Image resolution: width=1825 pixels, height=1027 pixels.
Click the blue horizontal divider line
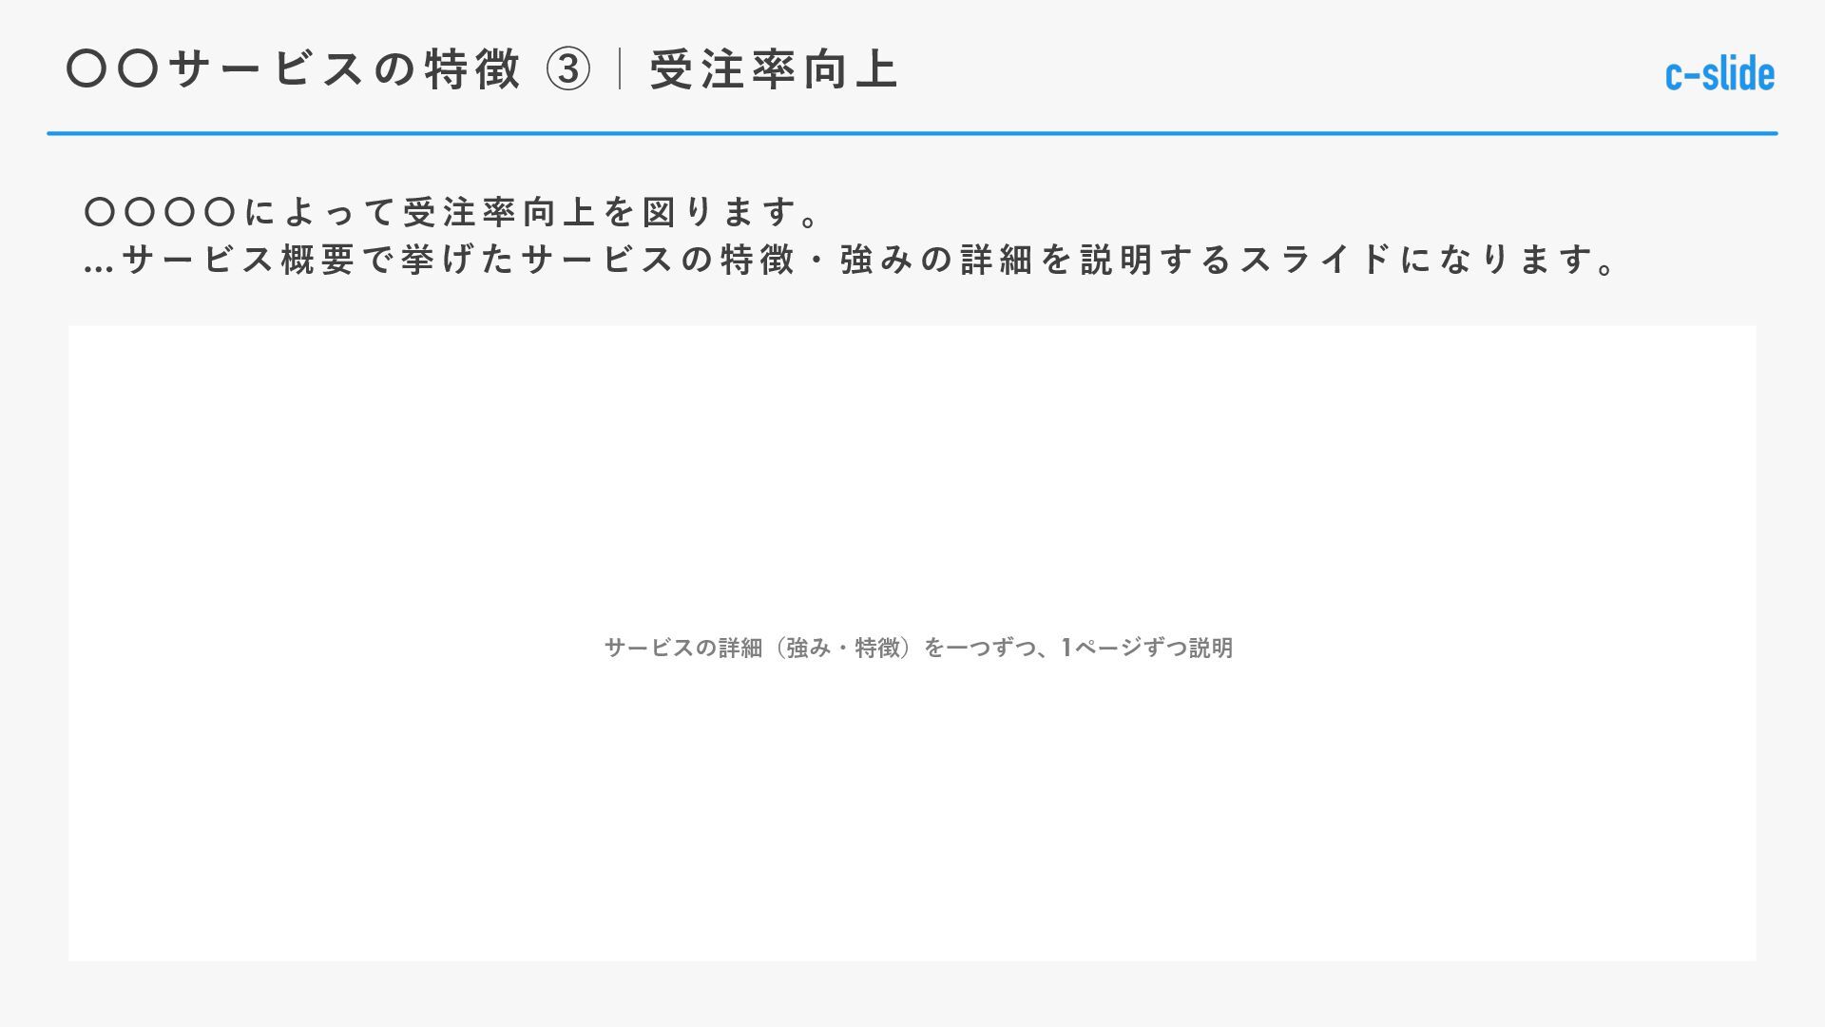[912, 133]
